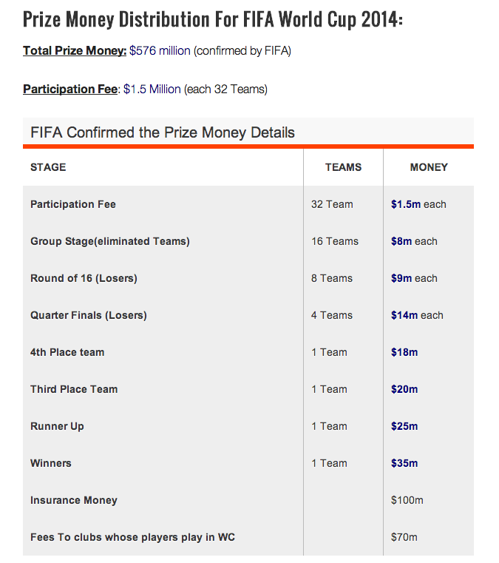Click the 'Insurance Money' row label
Image resolution: width=499 pixels, height=563 pixels.
coord(74,500)
